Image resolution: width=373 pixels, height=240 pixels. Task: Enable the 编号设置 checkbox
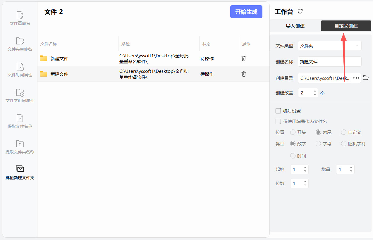278,111
